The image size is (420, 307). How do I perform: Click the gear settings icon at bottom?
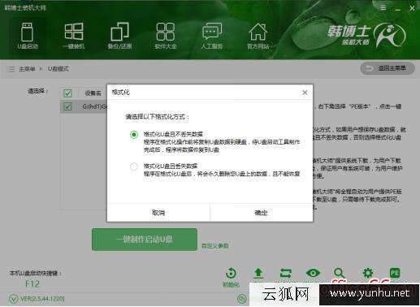(x=368, y=273)
